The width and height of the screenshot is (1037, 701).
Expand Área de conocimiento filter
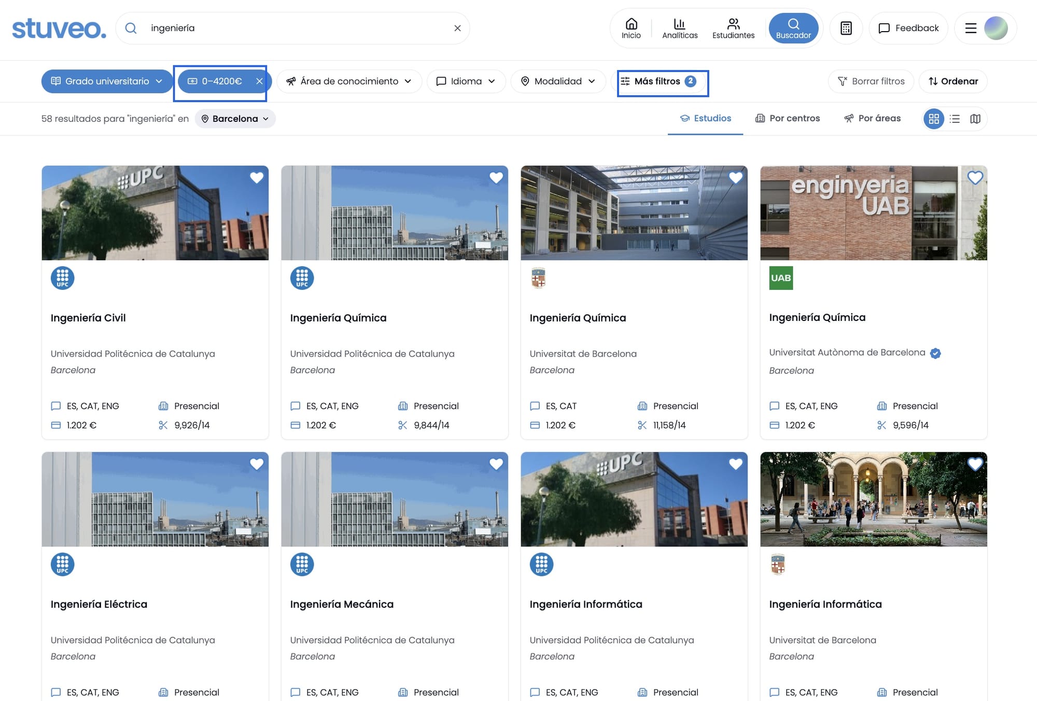349,81
